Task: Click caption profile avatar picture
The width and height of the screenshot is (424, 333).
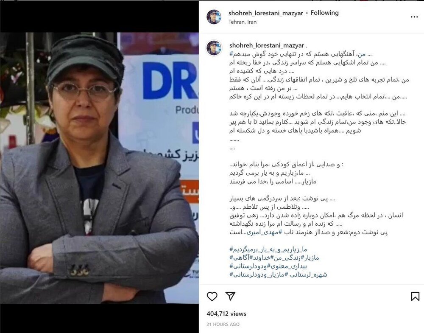Action: [214, 48]
